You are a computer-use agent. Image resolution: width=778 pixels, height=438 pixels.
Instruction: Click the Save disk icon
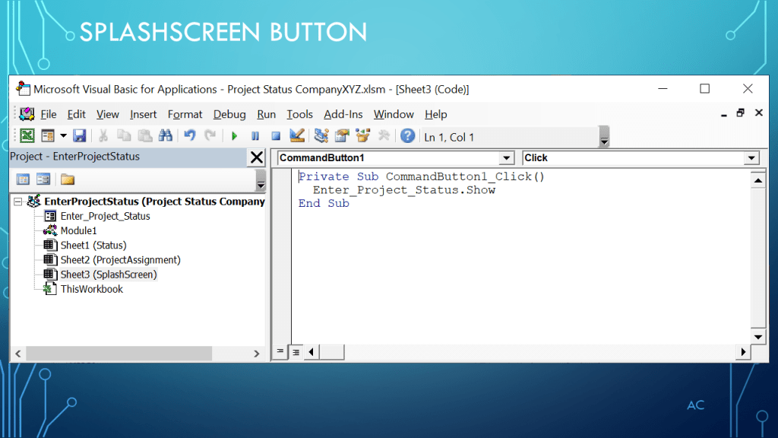point(79,136)
